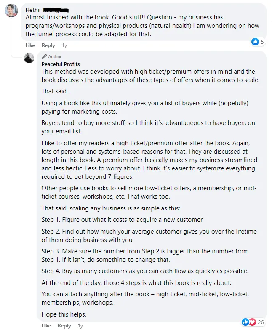Click the blue like reaction on Peaceful Profits reply
The height and width of the screenshot is (330, 272).
click(245, 322)
